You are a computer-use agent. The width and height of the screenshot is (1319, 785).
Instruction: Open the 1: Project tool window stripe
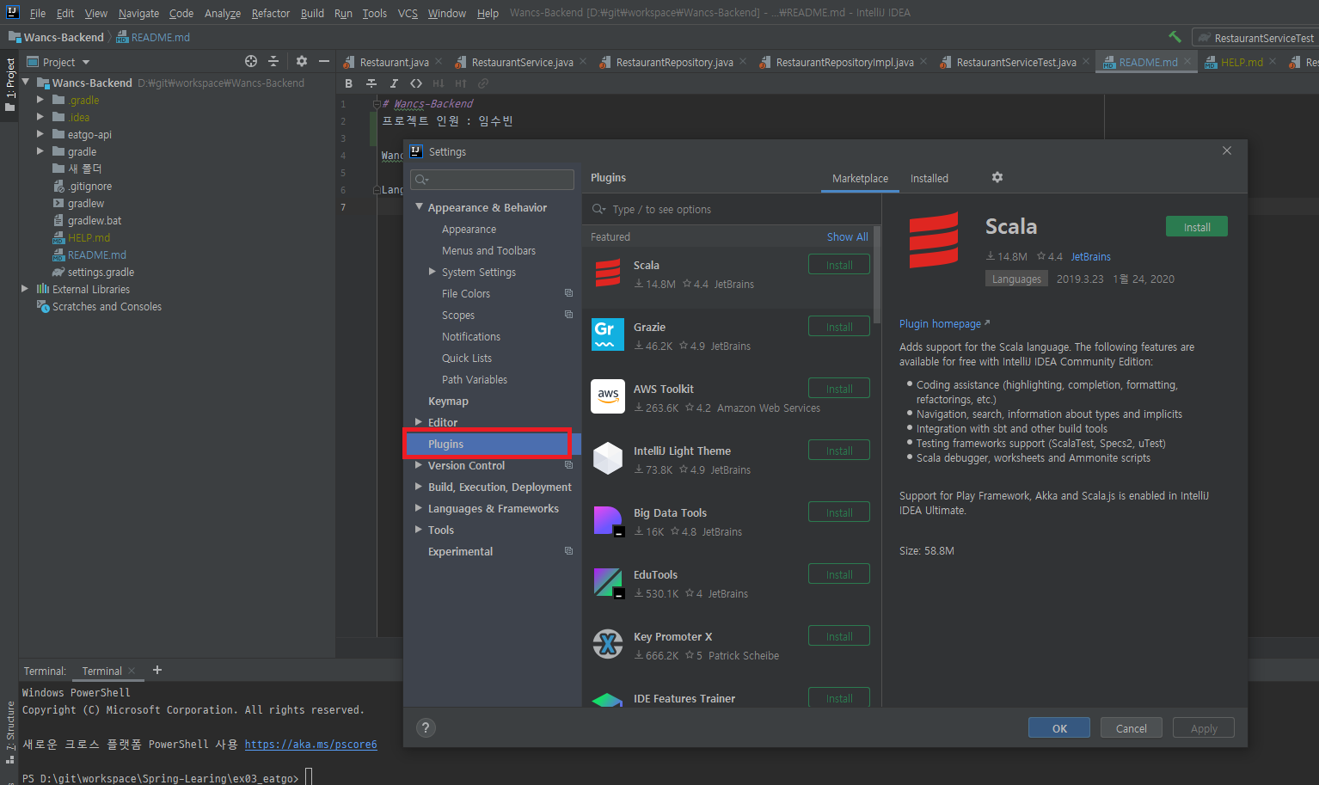pos(10,84)
